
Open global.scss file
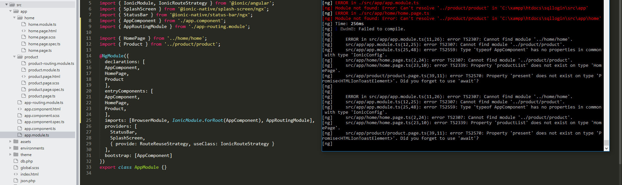tap(30, 168)
